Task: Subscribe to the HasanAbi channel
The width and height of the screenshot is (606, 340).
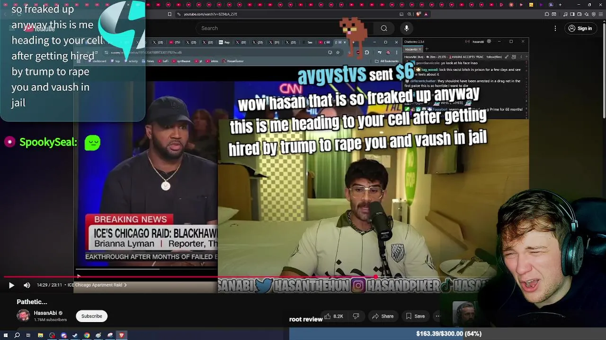Action: tap(91, 316)
